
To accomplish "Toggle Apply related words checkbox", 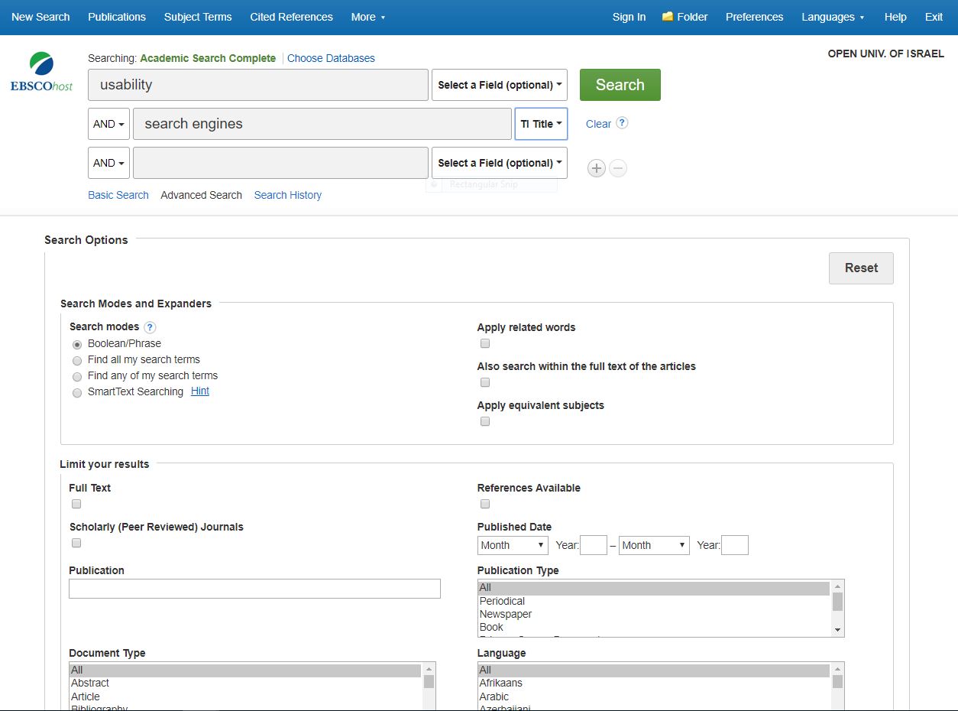I will tap(485, 343).
